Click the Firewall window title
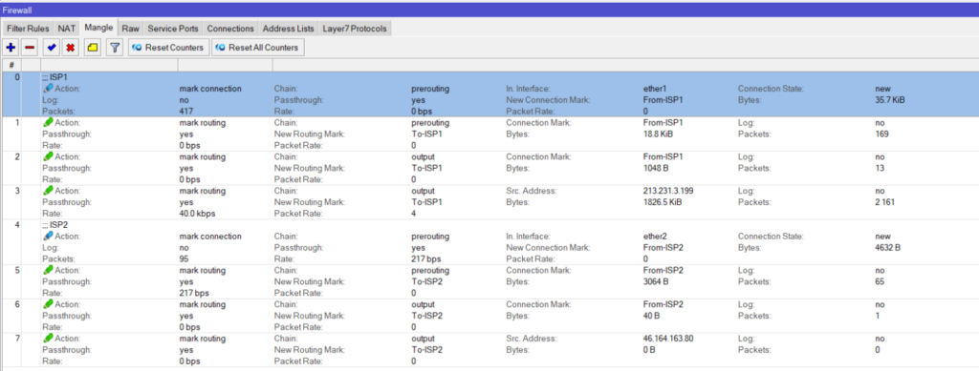This screenshot has height=371, width=979. click(17, 10)
